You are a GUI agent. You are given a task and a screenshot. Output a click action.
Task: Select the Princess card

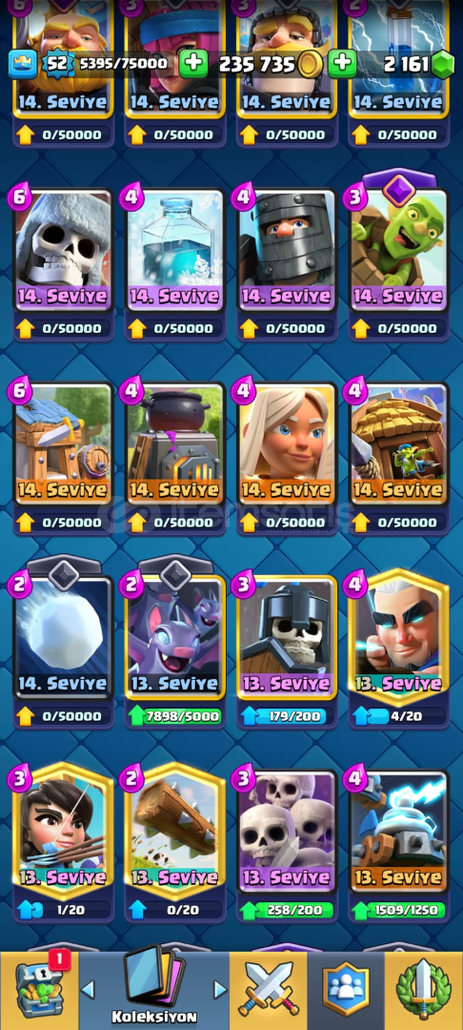click(x=63, y=831)
